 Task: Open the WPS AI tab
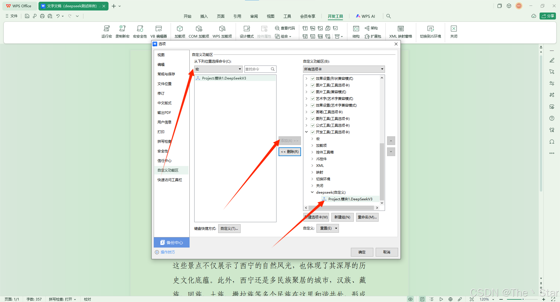(365, 16)
